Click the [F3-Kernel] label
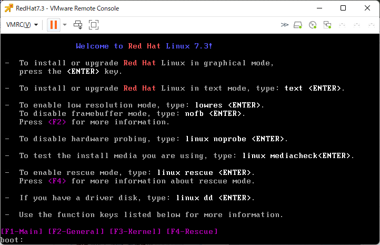Screen dimensions: 380x245 tap(135, 231)
